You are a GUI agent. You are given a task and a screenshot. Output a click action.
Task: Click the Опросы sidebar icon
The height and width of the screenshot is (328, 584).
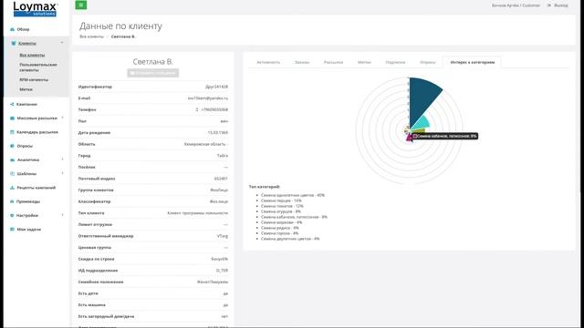pyautogui.click(x=12, y=146)
